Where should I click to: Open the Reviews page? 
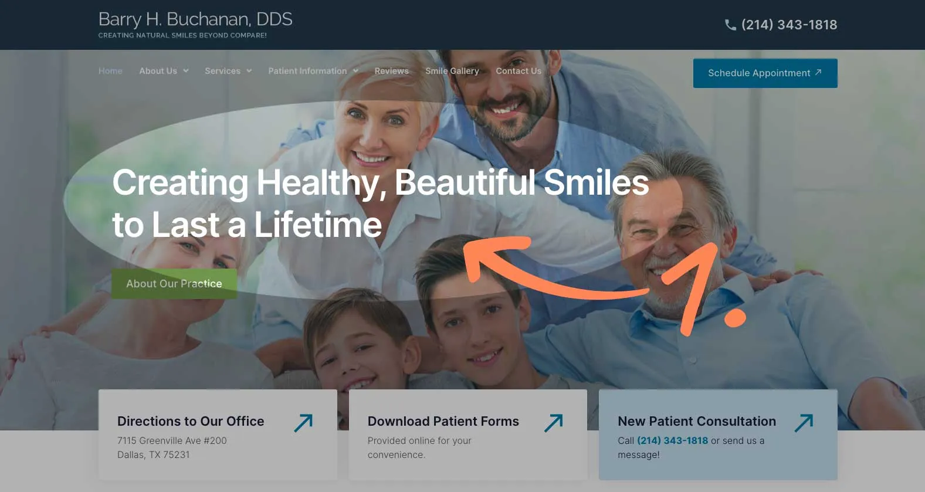pyautogui.click(x=392, y=71)
